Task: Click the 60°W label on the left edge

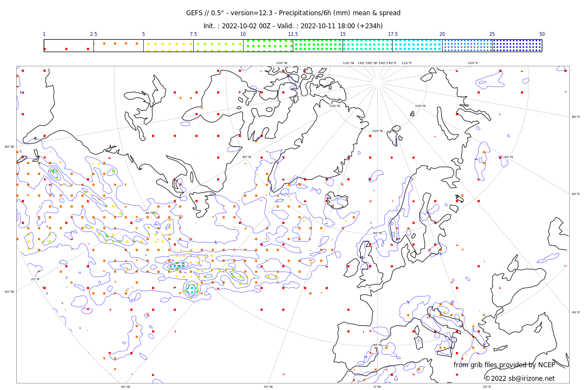Action: point(9,292)
